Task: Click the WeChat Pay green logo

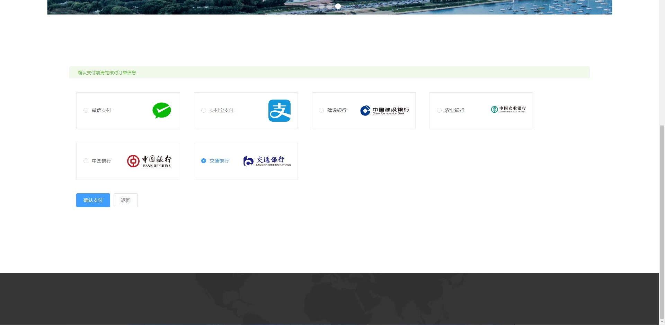Action: [x=162, y=111]
